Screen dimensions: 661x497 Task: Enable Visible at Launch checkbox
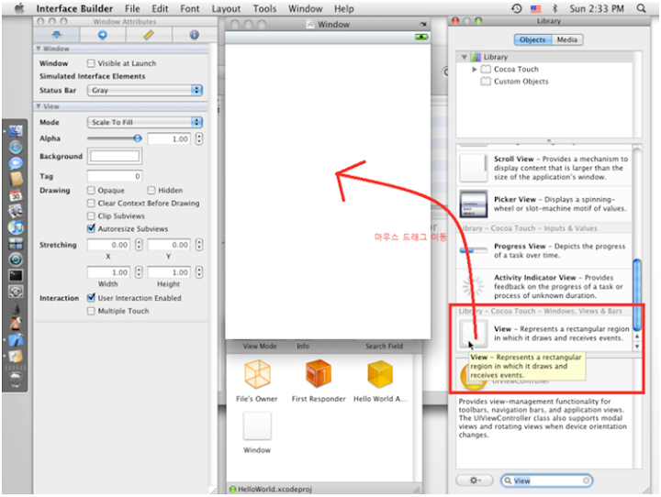coord(91,63)
